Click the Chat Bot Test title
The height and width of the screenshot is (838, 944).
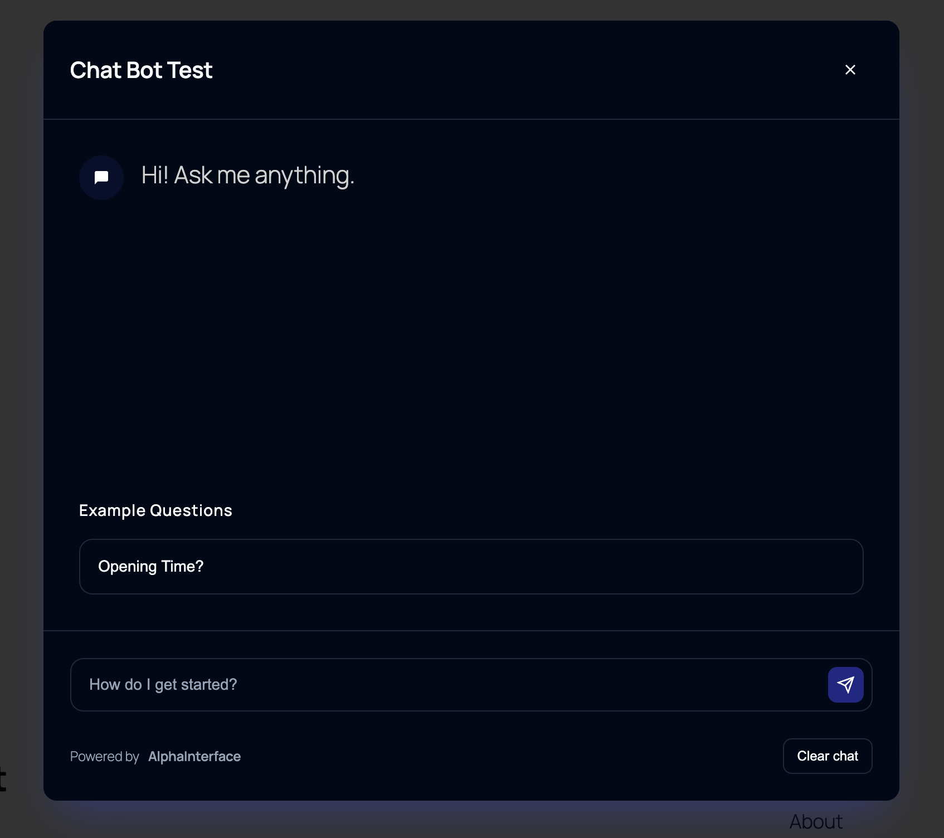coord(142,70)
